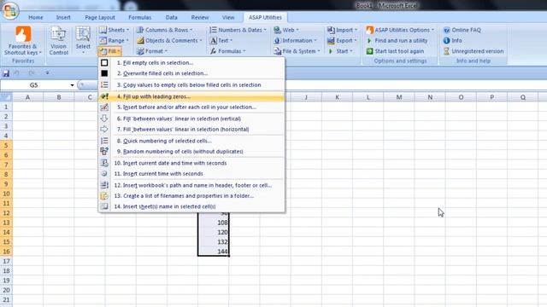The image size is (547, 307).
Task: Click the Fill empty cells icon
Action: pos(104,62)
